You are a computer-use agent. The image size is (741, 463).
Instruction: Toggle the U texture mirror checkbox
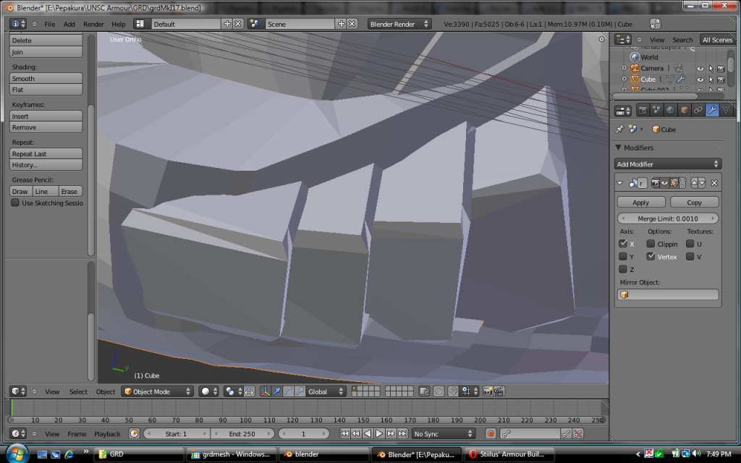click(x=690, y=244)
